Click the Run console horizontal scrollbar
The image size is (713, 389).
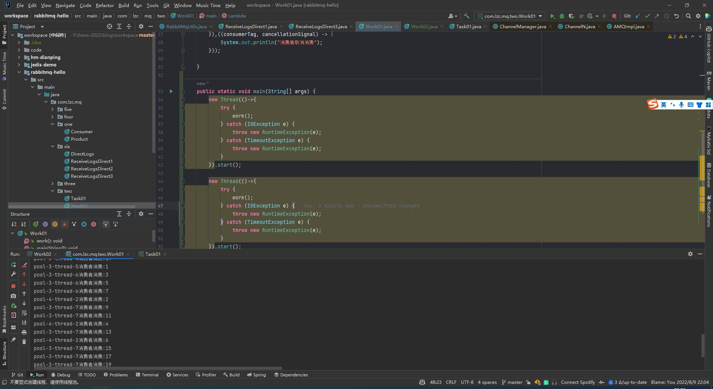pyautogui.click(x=158, y=368)
